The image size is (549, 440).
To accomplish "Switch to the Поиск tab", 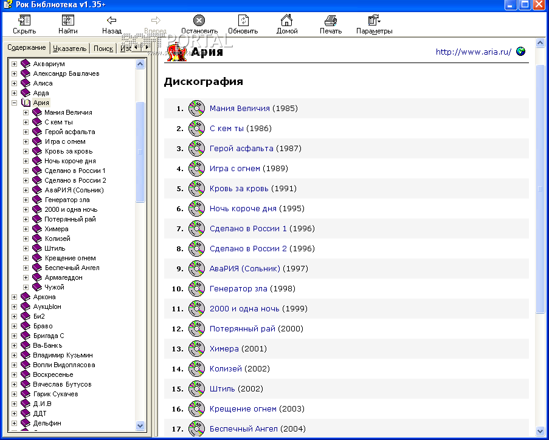I will pyautogui.click(x=103, y=49).
